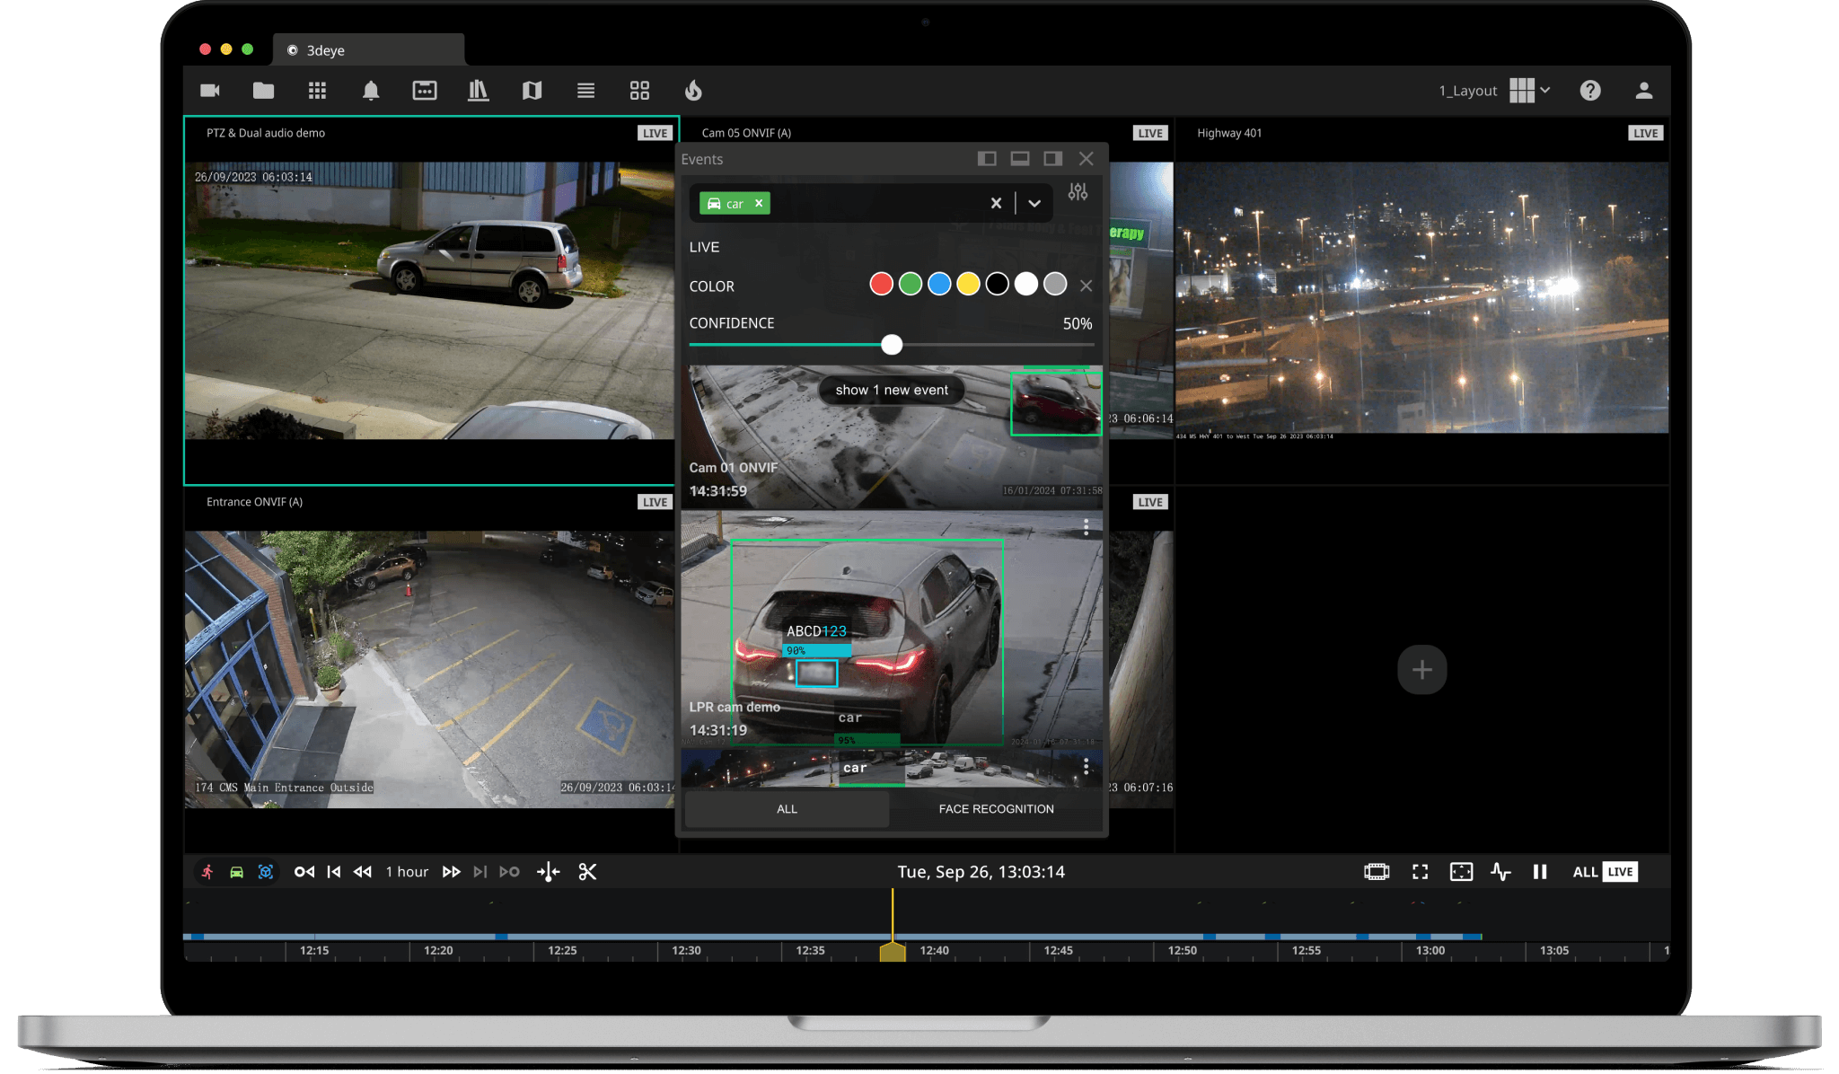Jump to next event
The width and height of the screenshot is (1839, 1074).
coord(509,872)
